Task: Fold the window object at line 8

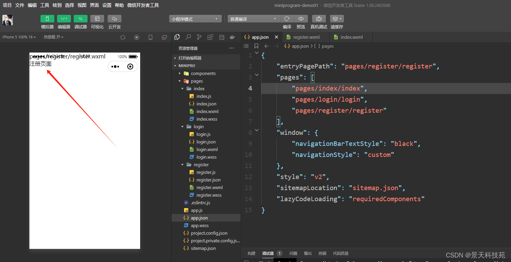Action: 257,130
